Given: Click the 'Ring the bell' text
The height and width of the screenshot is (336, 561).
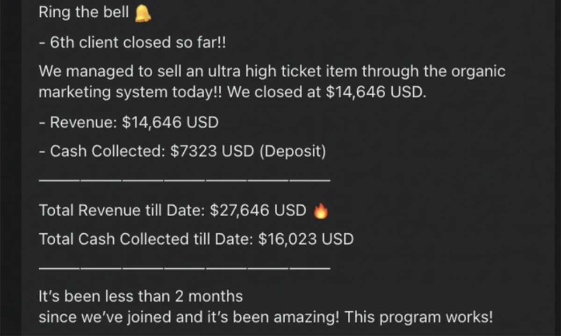Looking at the screenshot, I should click(84, 13).
